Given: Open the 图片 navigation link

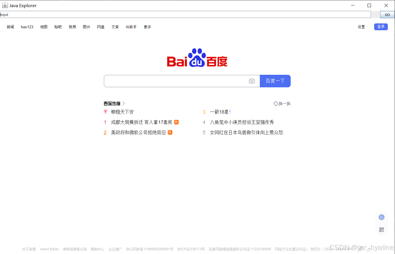Looking at the screenshot, I should point(87,27).
